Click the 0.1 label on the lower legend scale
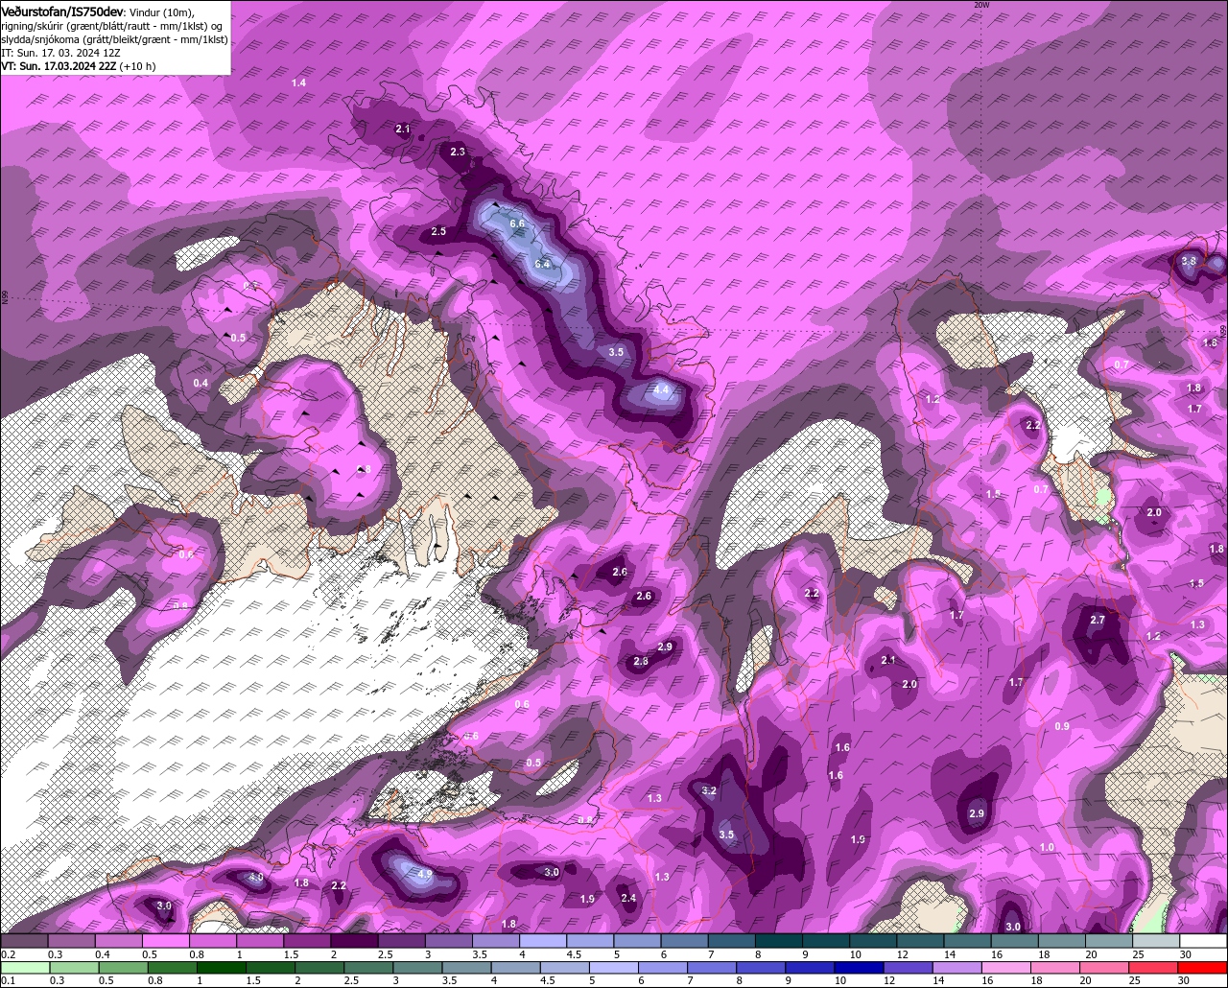Screen dimensions: 1228x988 point(8,980)
